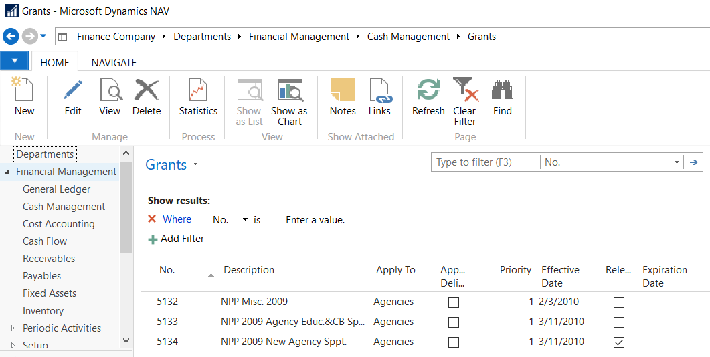Open the filter field dropdown showing No.
Screen dimensions: 710x357
[676, 162]
